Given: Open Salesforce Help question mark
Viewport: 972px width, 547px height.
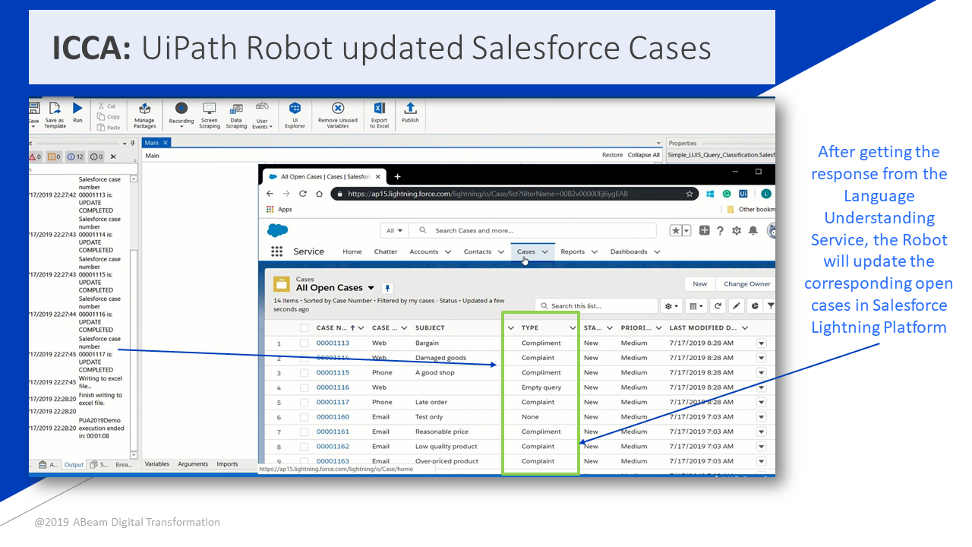Looking at the screenshot, I should tap(720, 230).
